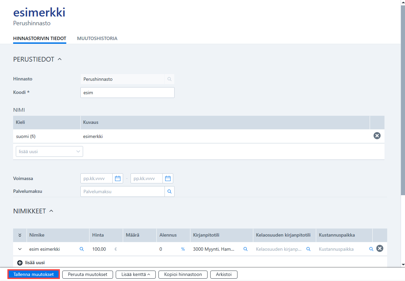This screenshot has width=405, height=281.
Task: Click the Palvelumaksu search magnifier icon
Action: 170,191
